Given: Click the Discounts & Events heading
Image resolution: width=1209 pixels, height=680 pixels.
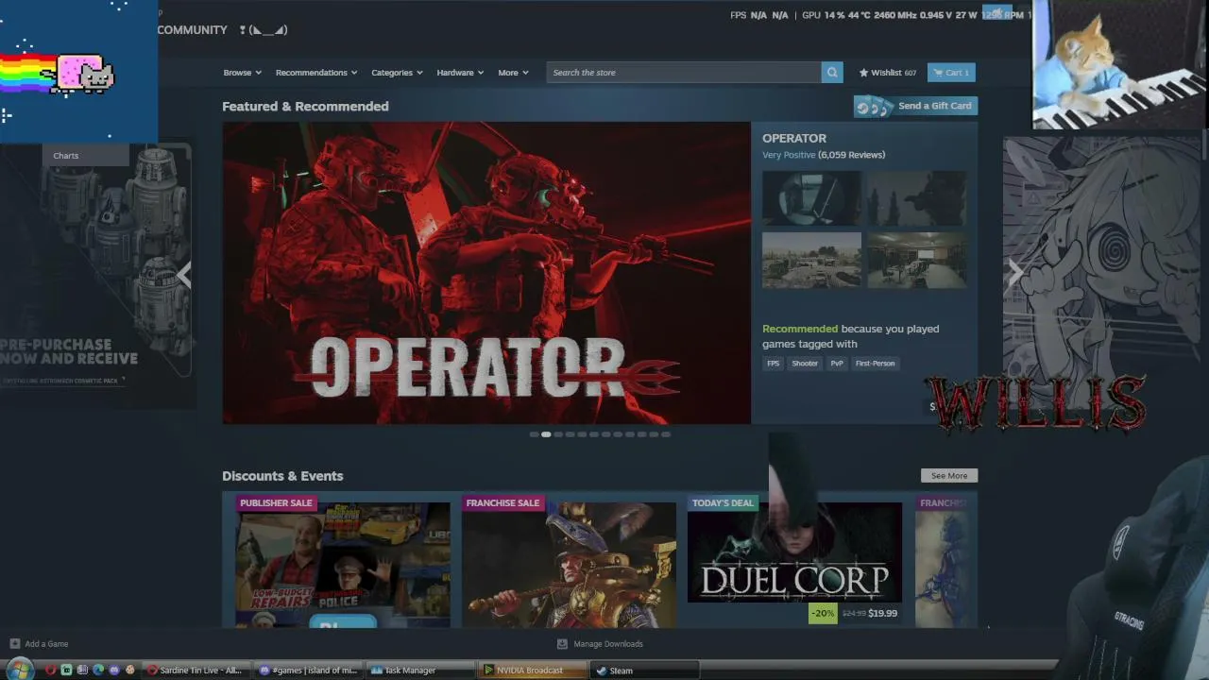Looking at the screenshot, I should coord(282,476).
